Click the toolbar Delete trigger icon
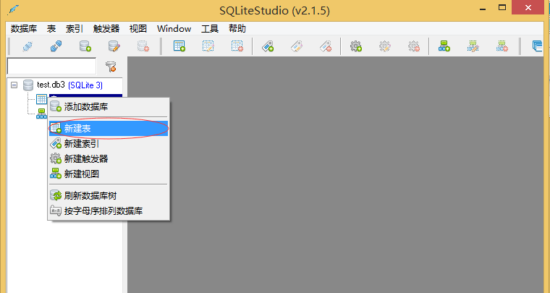 [414, 46]
